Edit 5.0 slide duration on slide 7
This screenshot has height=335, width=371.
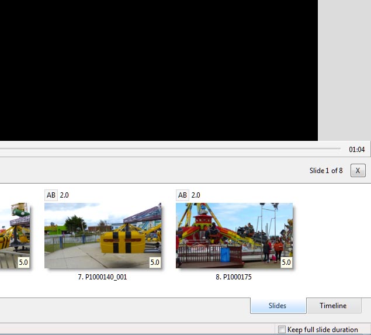point(155,263)
